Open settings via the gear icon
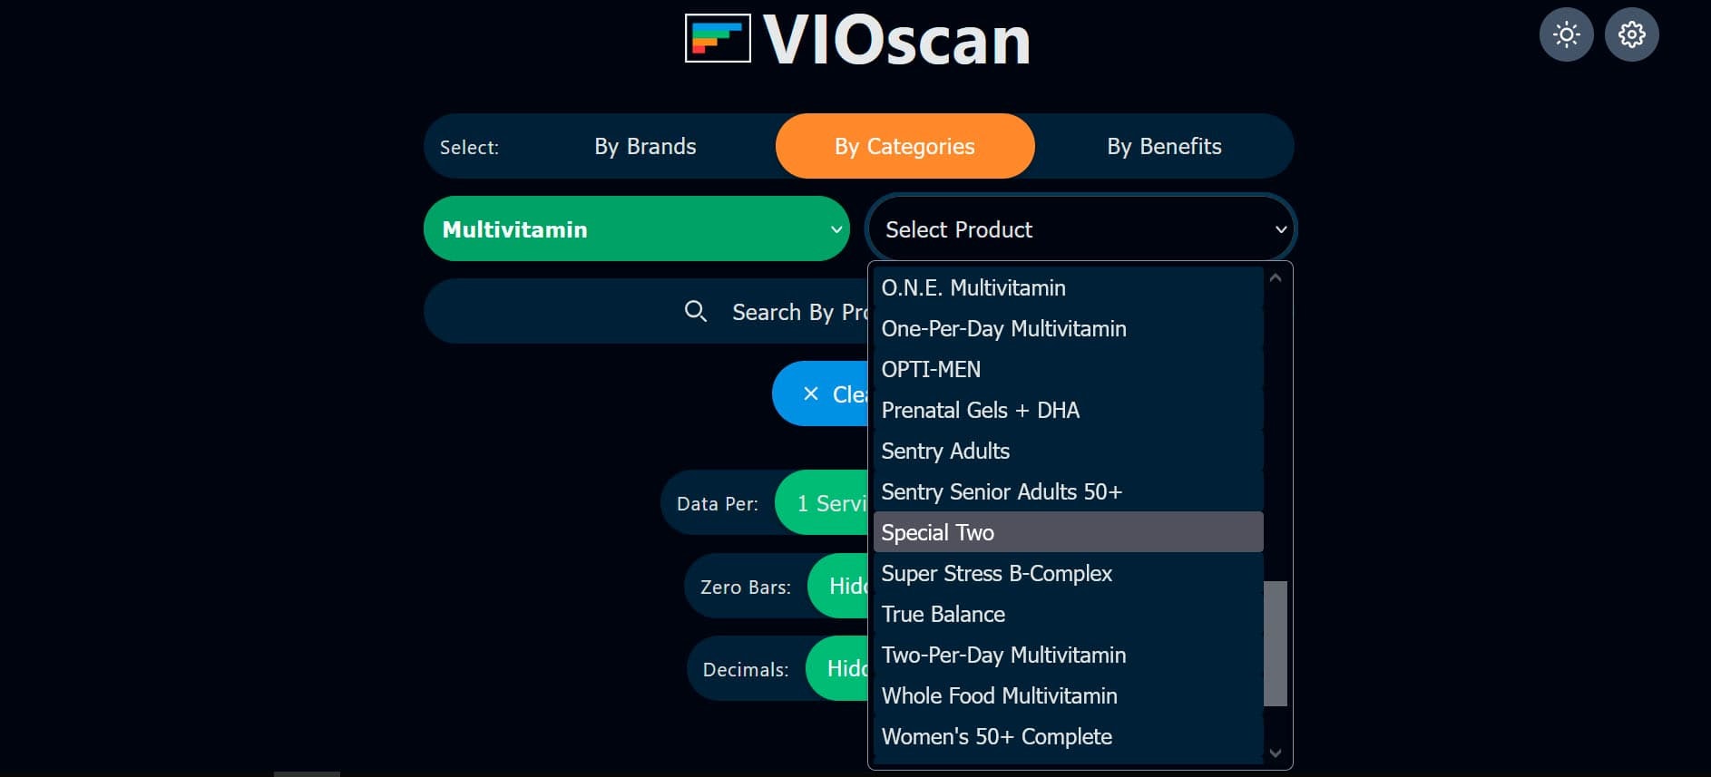The width and height of the screenshot is (1711, 777). coord(1631,34)
